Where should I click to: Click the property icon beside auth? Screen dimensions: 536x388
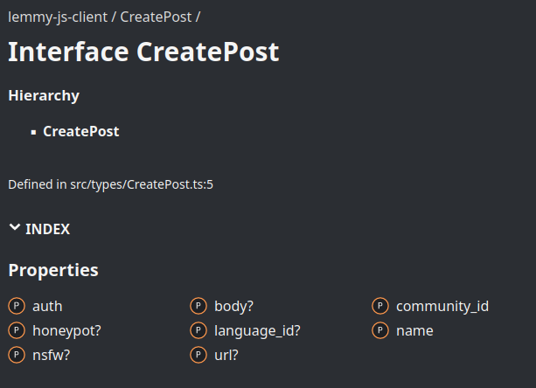pyautogui.click(x=17, y=306)
